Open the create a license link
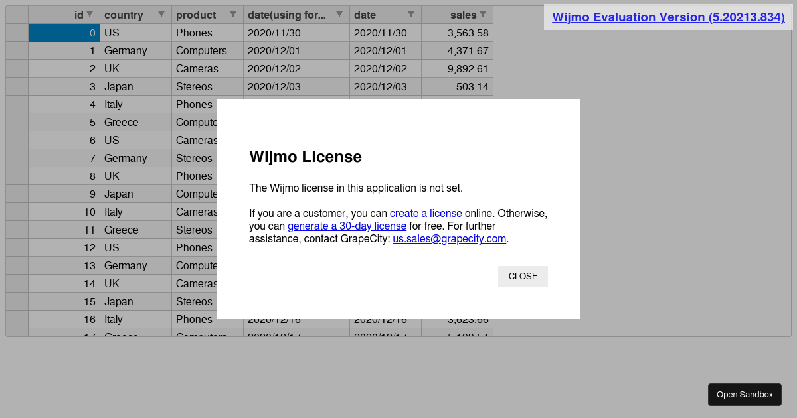 (426, 213)
